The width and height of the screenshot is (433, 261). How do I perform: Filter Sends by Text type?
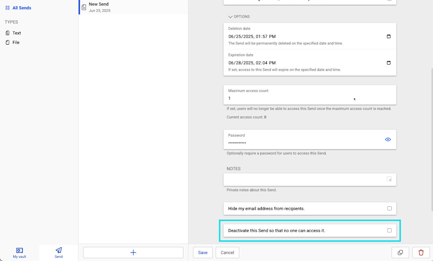(17, 33)
